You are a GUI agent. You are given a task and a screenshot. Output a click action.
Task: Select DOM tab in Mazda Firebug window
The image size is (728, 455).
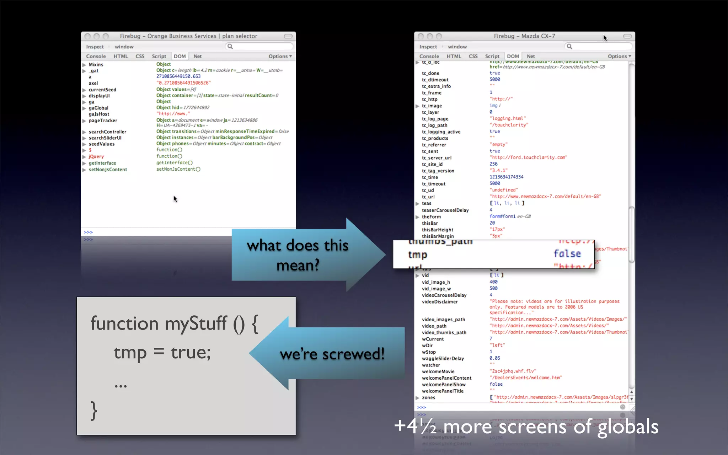pos(513,56)
